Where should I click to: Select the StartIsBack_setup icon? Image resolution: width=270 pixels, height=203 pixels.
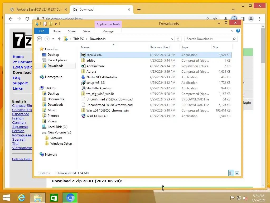[x=83, y=88]
